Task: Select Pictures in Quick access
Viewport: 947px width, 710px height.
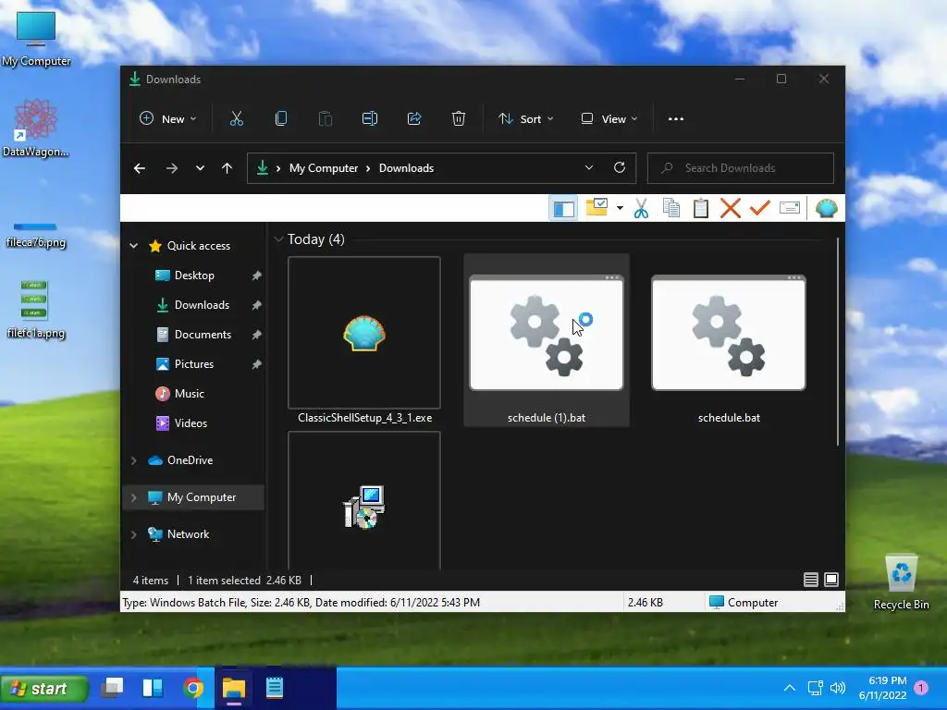Action: (x=193, y=364)
